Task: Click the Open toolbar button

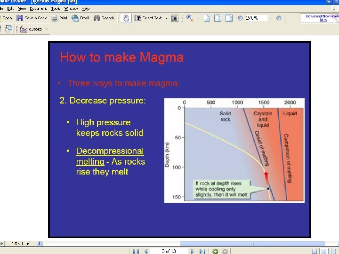Action: (x=6, y=18)
